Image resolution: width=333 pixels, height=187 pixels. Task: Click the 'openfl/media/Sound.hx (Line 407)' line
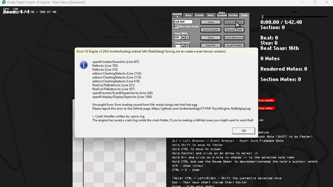(116, 62)
